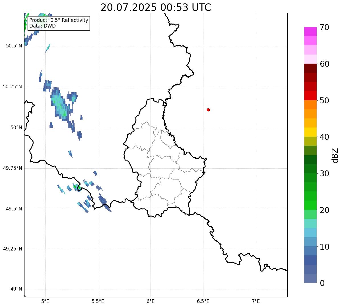Click the 50.25°N latitude label
This screenshot has width=342, height=307.
tap(13, 87)
